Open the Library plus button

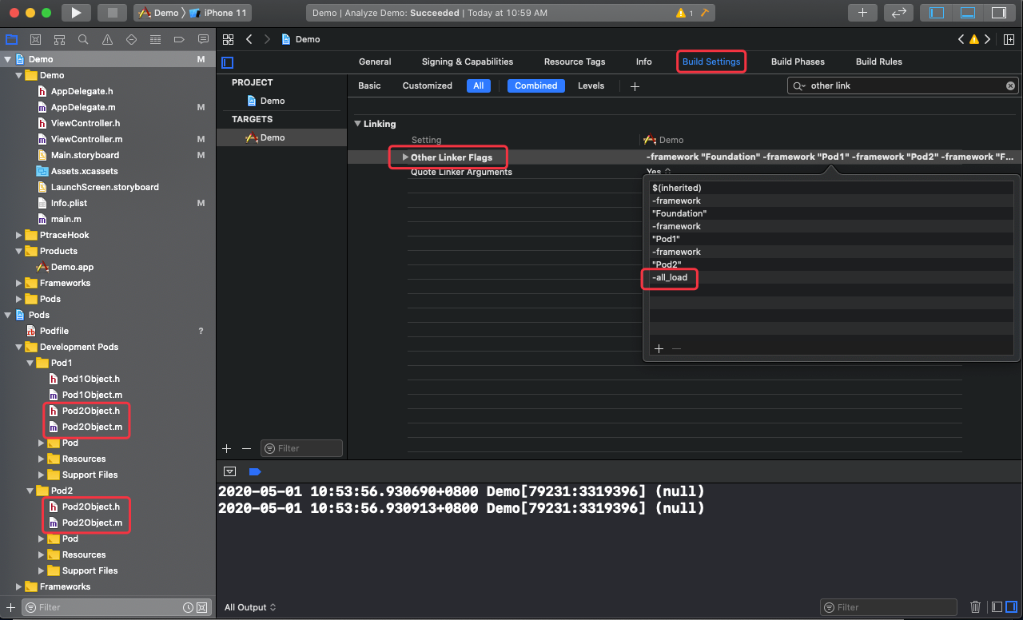(862, 13)
